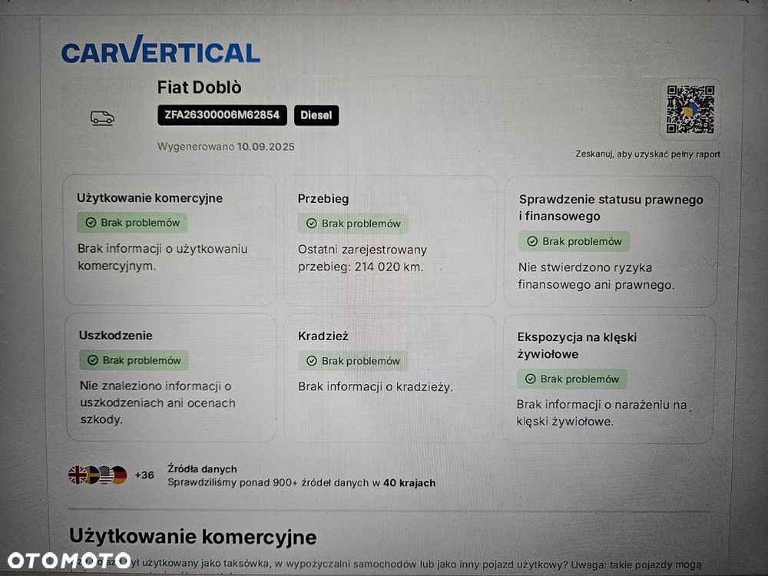Image resolution: width=768 pixels, height=576 pixels.
Task: Open the Uszkodzenie damage card
Action: click(170, 377)
